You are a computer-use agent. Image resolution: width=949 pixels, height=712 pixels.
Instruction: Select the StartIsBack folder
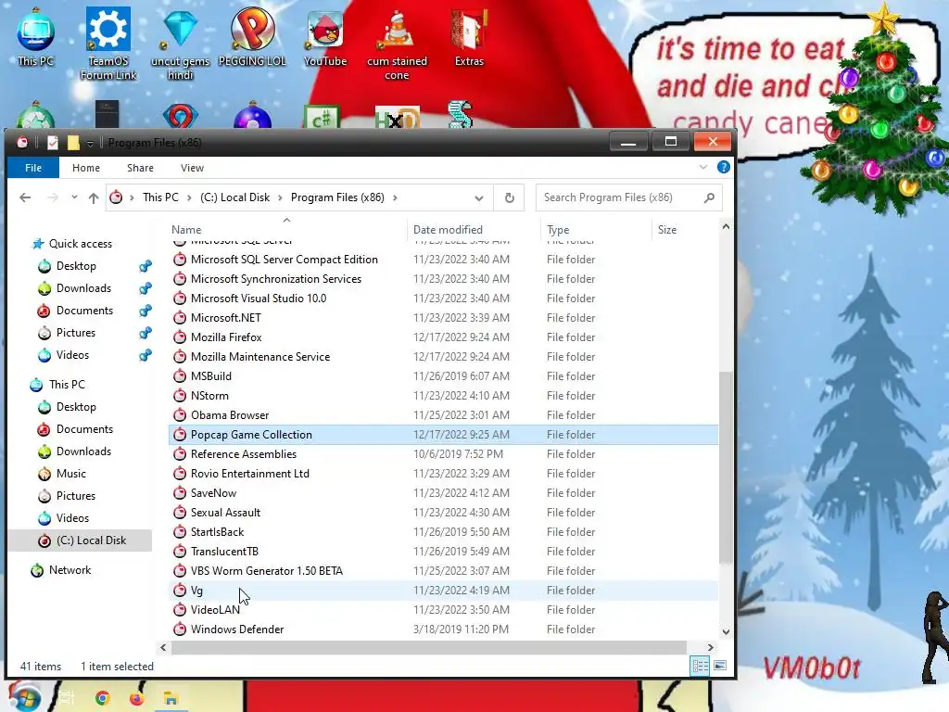pos(443,532)
